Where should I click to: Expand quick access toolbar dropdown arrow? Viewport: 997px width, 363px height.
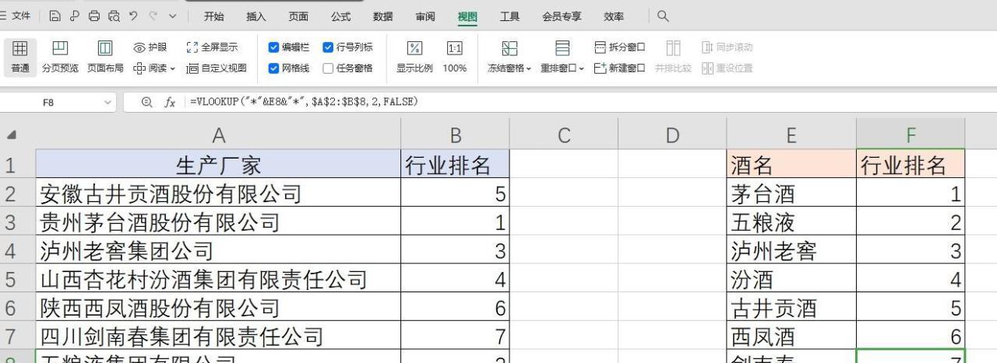point(172,16)
